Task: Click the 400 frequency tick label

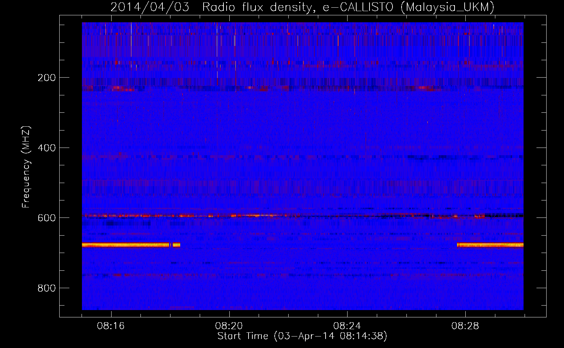Action: tap(46, 148)
